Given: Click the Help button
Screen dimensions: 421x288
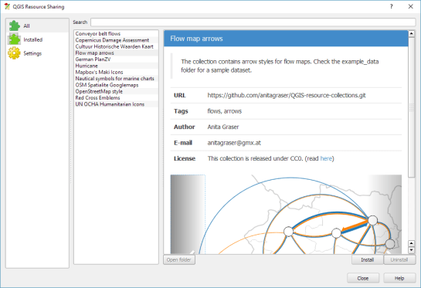Looking at the screenshot, I should pos(399,278).
